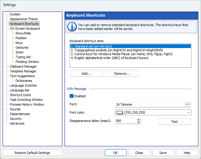Select the On-Screen Keyboard tree node

[x=25, y=28]
